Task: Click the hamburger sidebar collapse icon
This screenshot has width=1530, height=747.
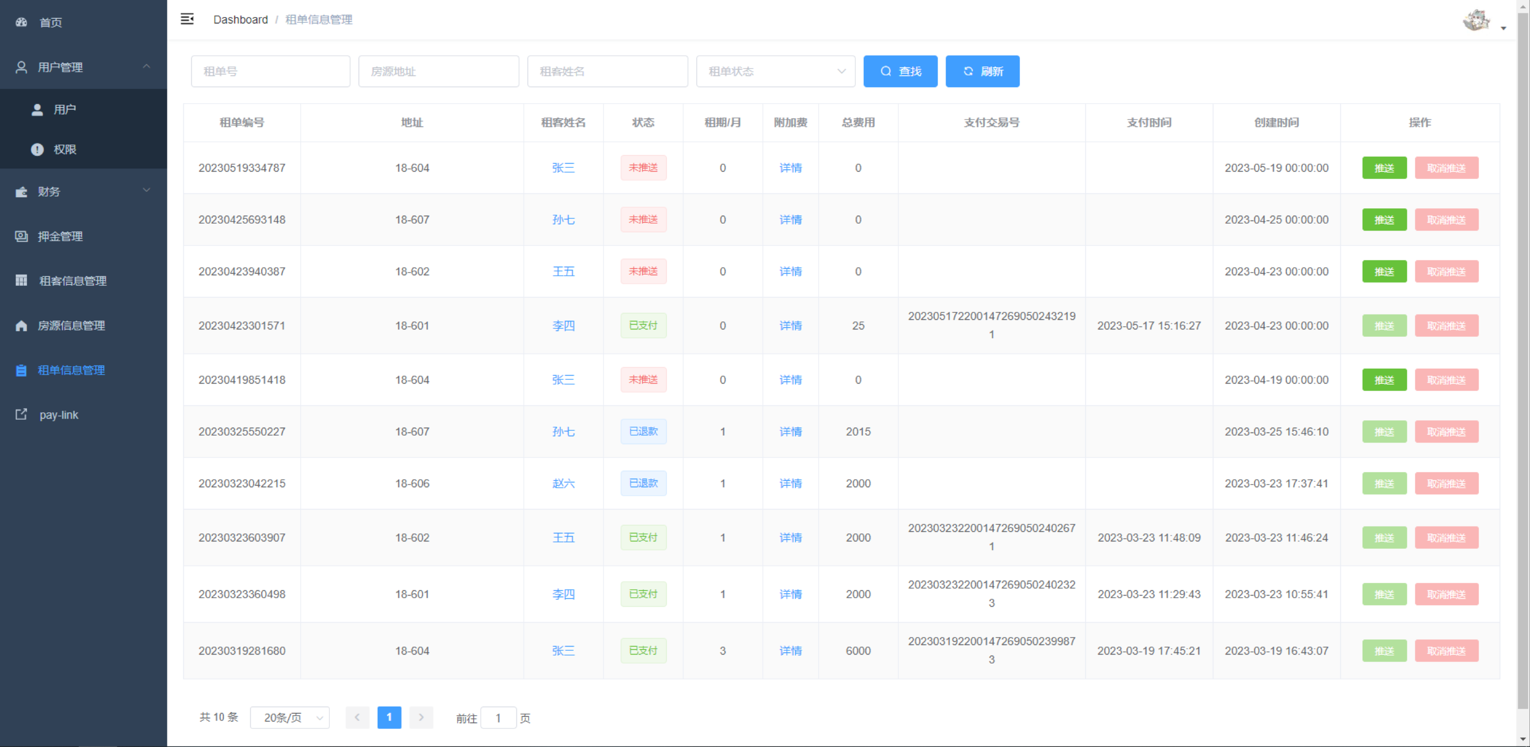Action: (187, 19)
